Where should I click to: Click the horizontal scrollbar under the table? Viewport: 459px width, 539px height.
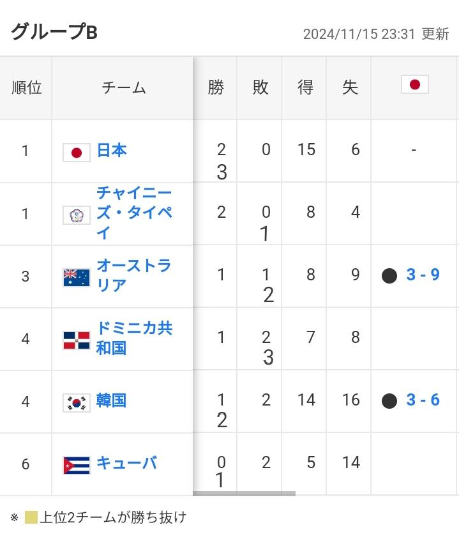(245, 494)
